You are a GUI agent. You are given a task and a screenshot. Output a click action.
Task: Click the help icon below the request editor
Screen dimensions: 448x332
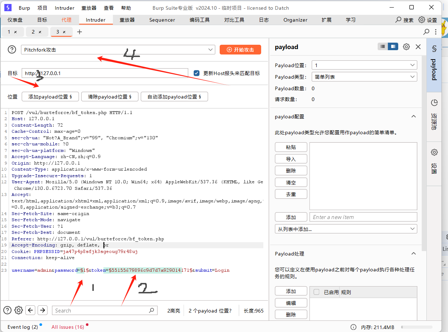(x=7, y=310)
